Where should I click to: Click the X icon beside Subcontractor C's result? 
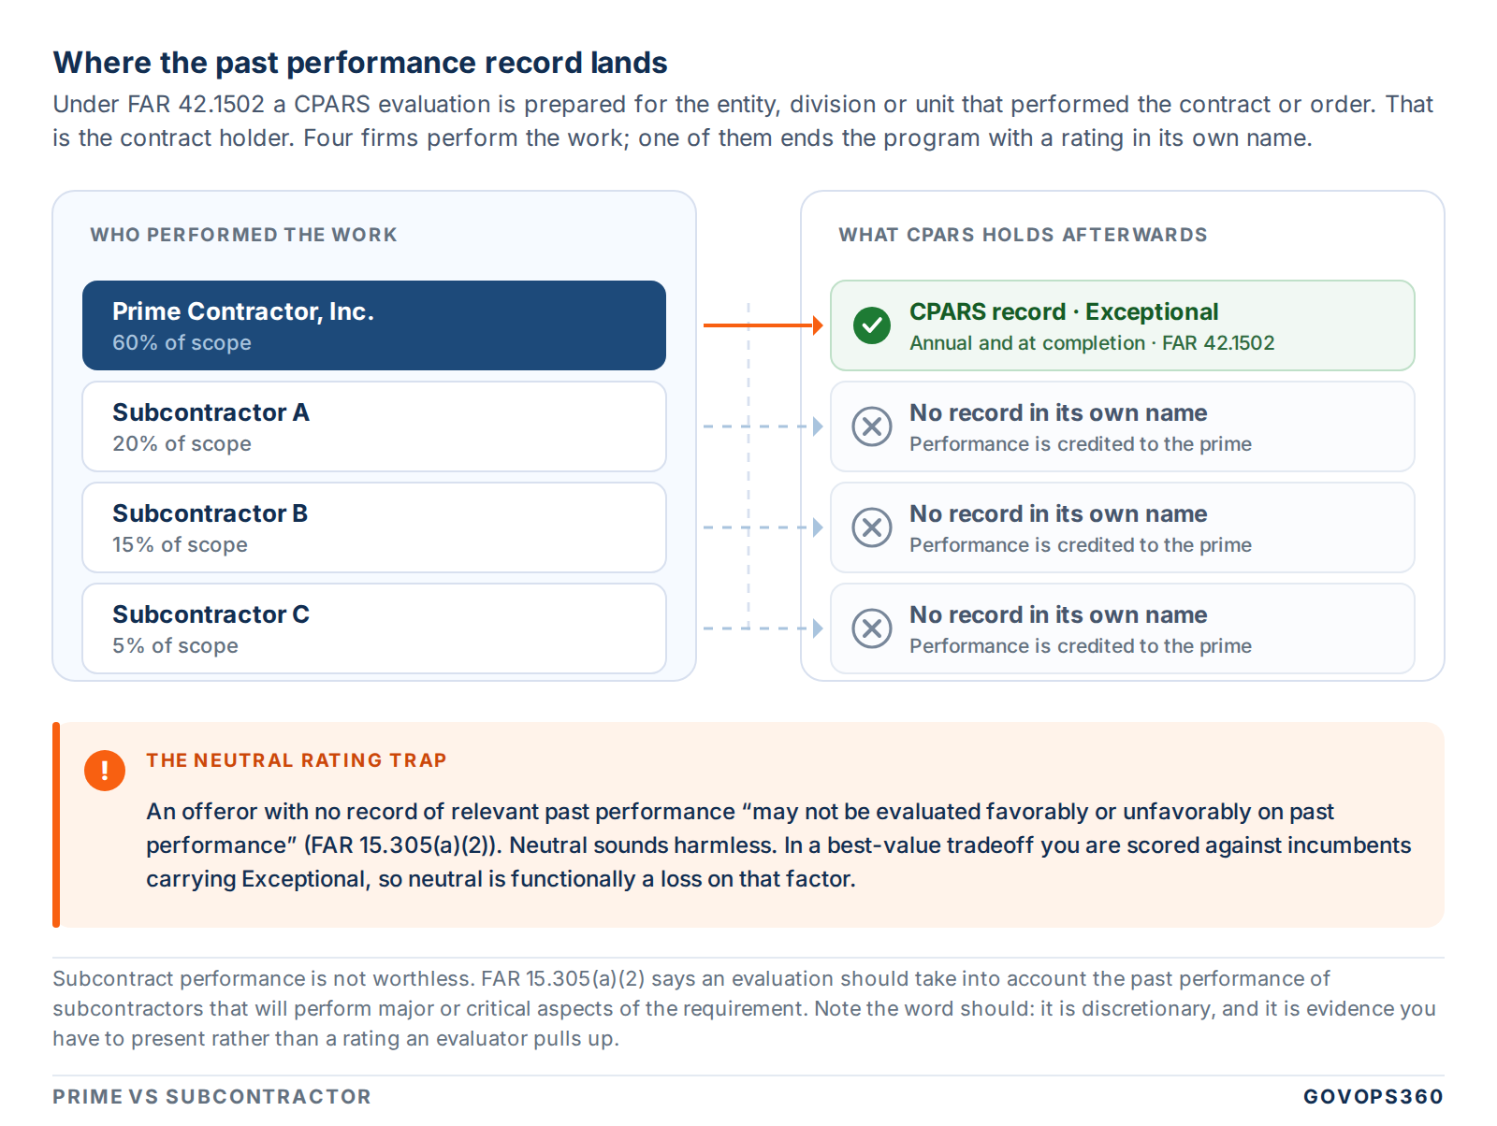pyautogui.click(x=871, y=628)
